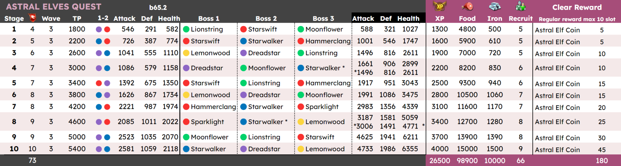The width and height of the screenshot is (621, 166).
Task: Click the Clear Reward heading
Action: point(577,7)
